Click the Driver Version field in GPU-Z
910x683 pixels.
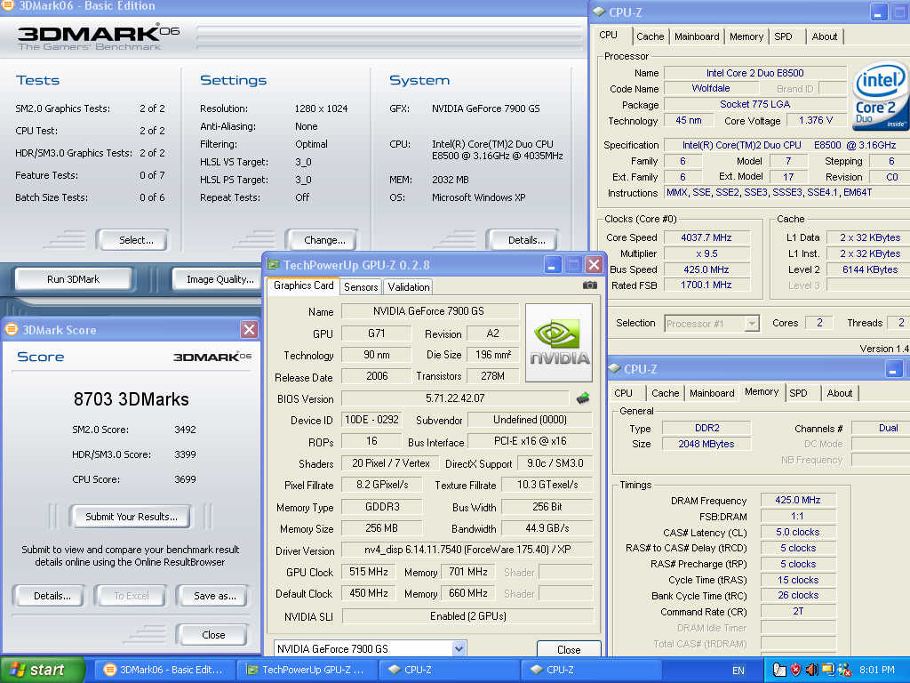(x=467, y=550)
